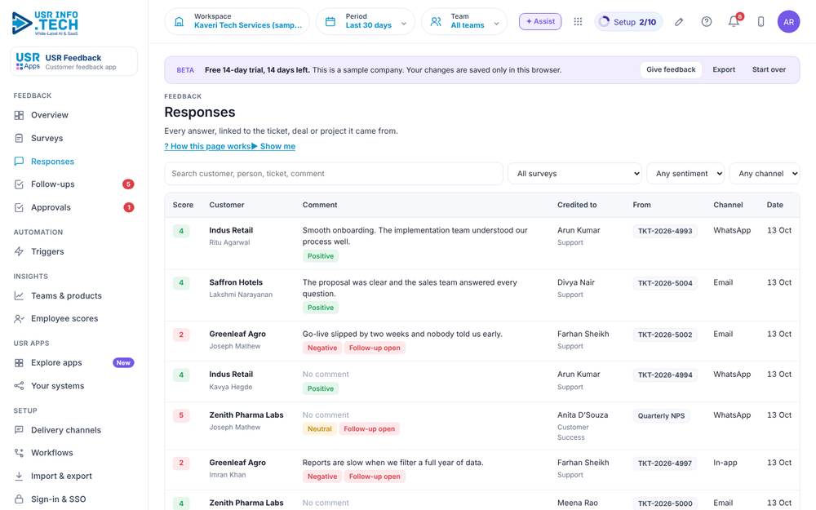This screenshot has width=816, height=510.
Task: Click Positive tag on the Saffron Hotels row
Action: point(321,308)
